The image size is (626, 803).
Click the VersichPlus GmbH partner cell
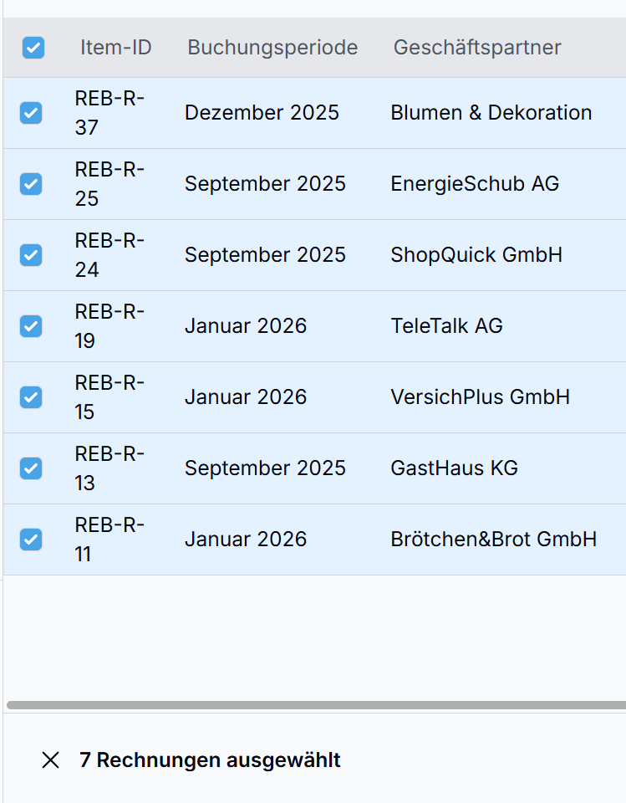pyautogui.click(x=480, y=397)
